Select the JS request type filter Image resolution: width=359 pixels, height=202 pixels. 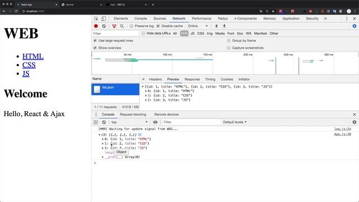click(x=192, y=34)
